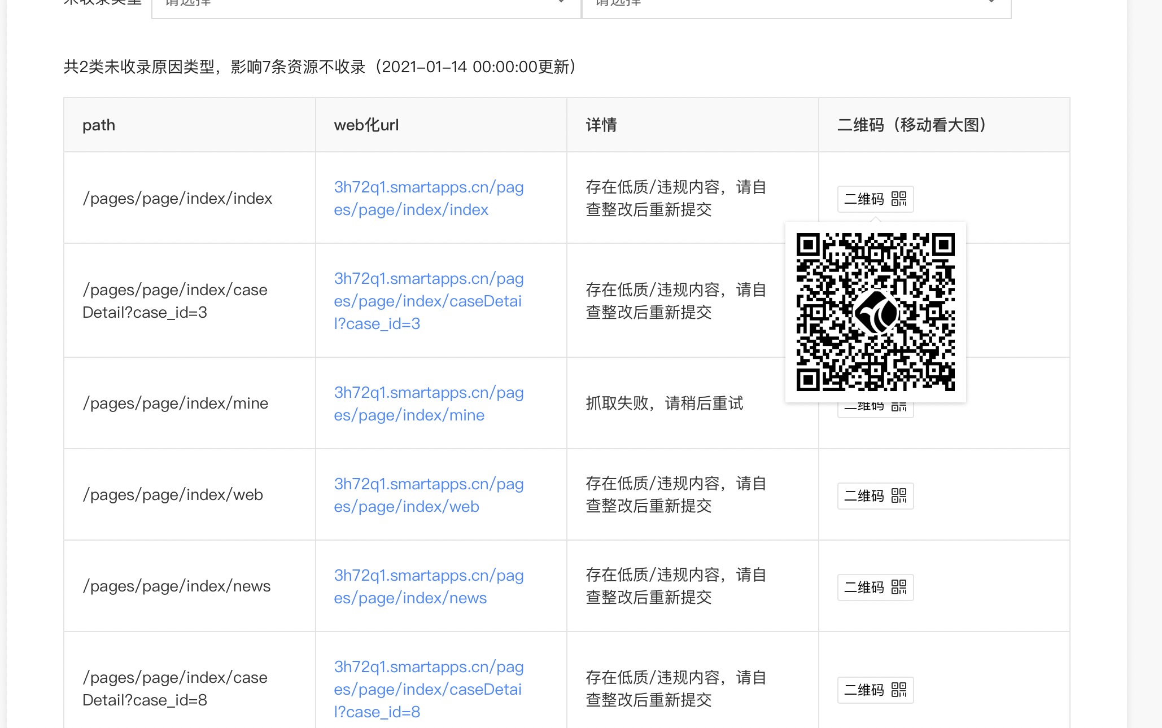The image size is (1162, 728).
Task: Click the path column header
Action: (190, 125)
